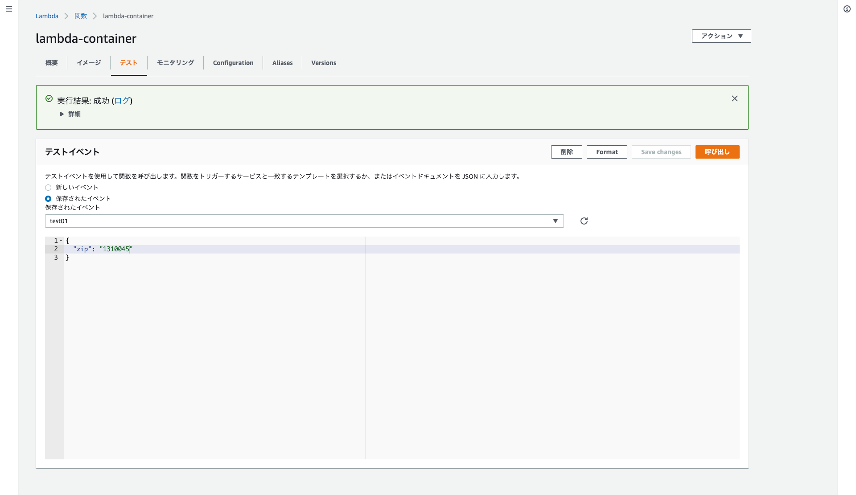Screen dimensions: 856x495
Task: Switch to the Aliases tab
Action: [282, 63]
